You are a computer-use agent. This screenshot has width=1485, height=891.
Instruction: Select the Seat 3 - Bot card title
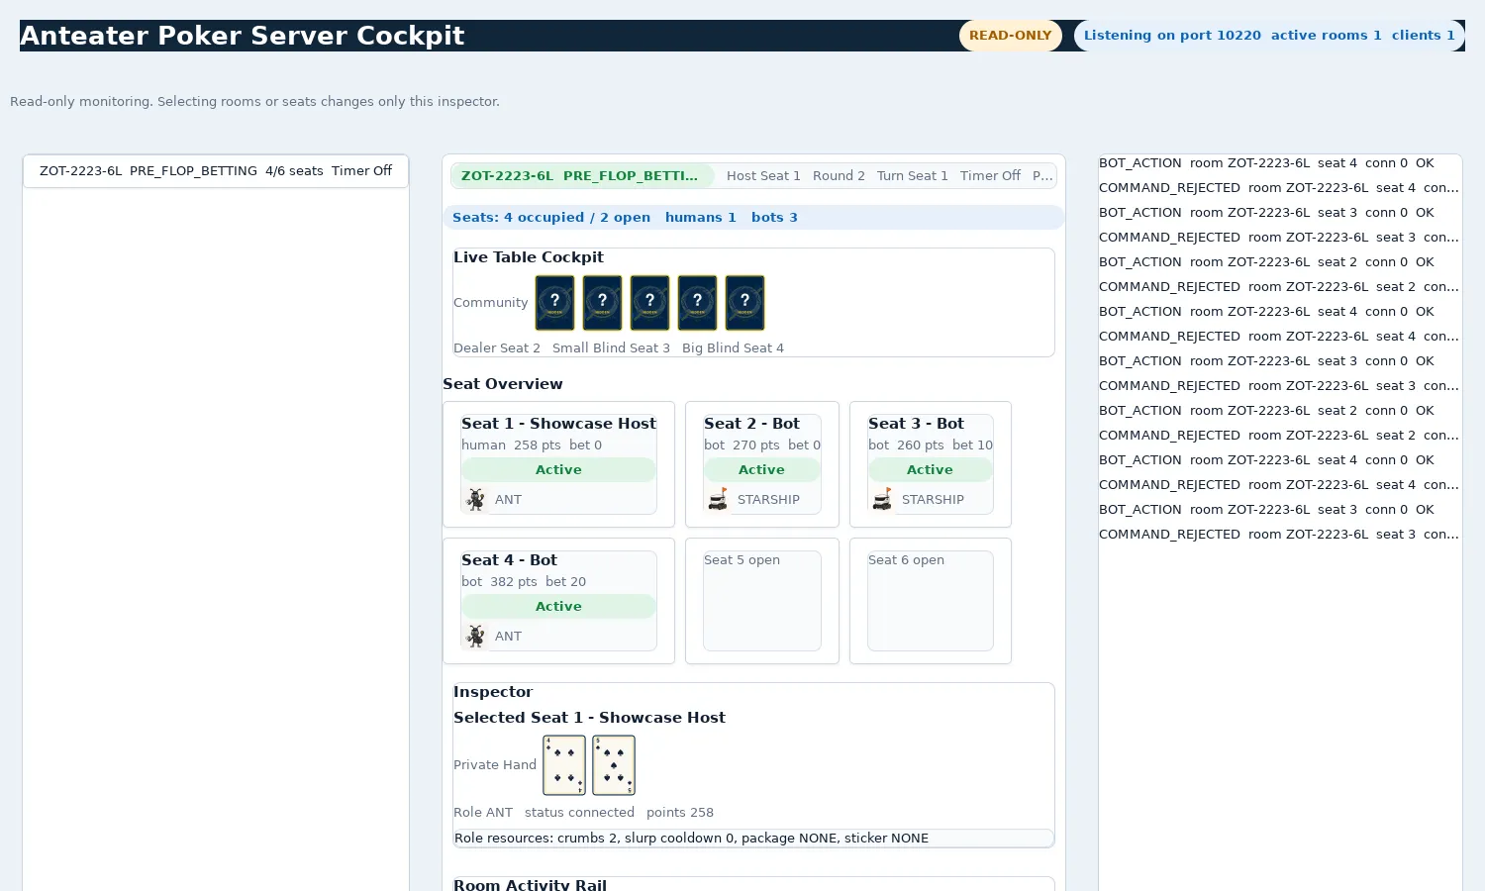click(x=916, y=424)
